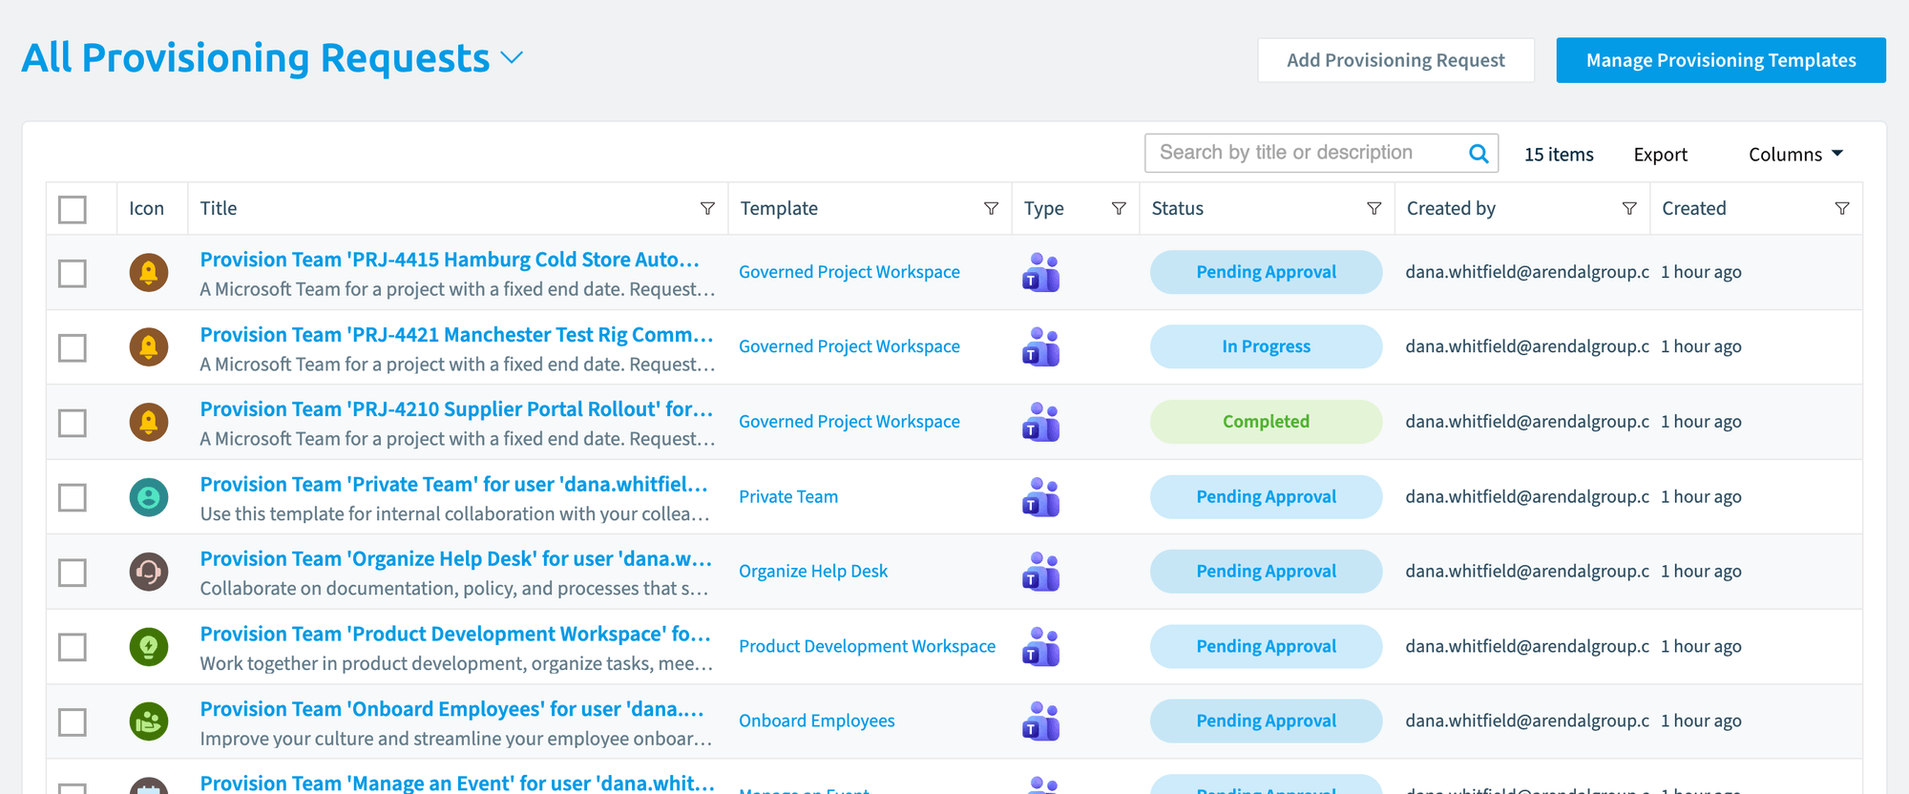The image size is (1909, 794).
Task: Click Add Provisioning Request button
Action: 1395,60
